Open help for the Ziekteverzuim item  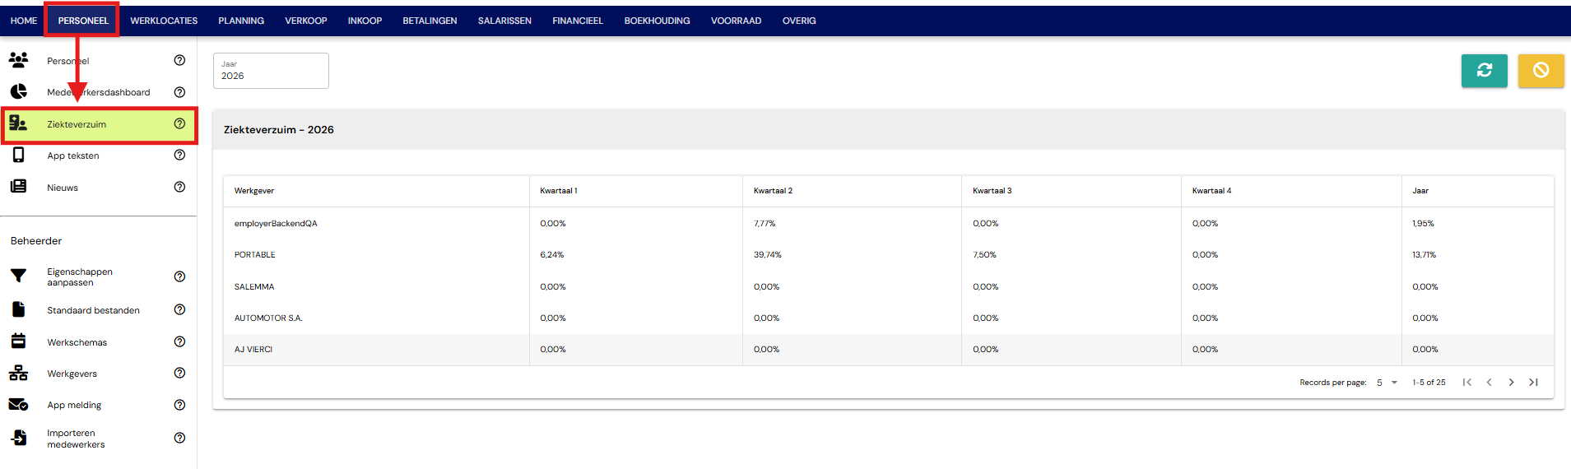tap(179, 123)
